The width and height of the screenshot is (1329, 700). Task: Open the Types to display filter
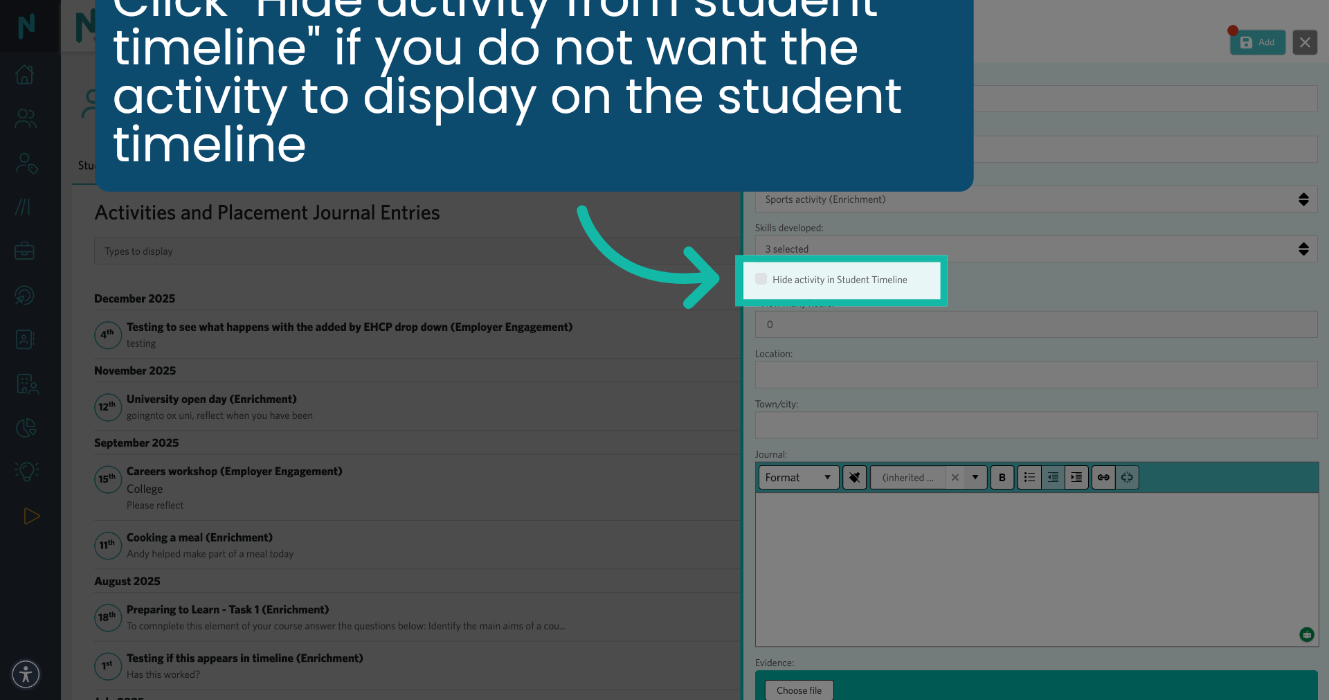pos(415,251)
